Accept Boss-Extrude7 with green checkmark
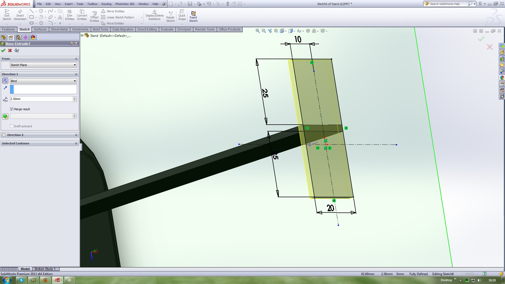505x284 pixels. pos(3,50)
